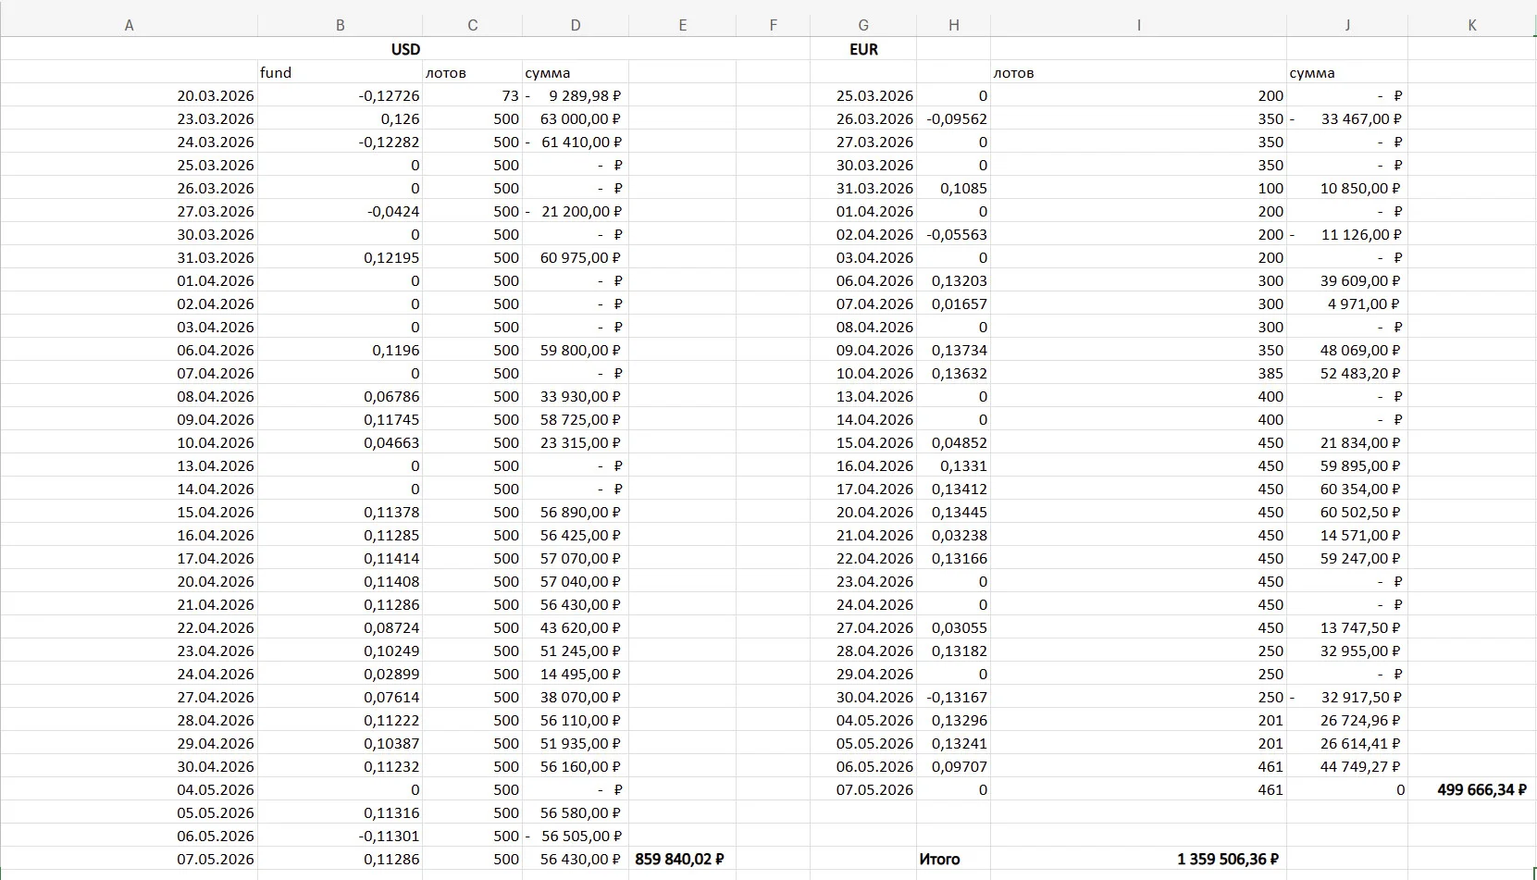
Task: Click the 499 666,34 ₽ cell
Action: pyautogui.click(x=1471, y=789)
